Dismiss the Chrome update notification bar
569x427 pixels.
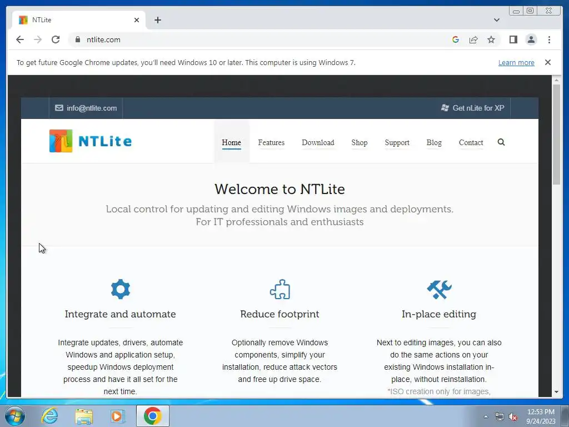548,62
